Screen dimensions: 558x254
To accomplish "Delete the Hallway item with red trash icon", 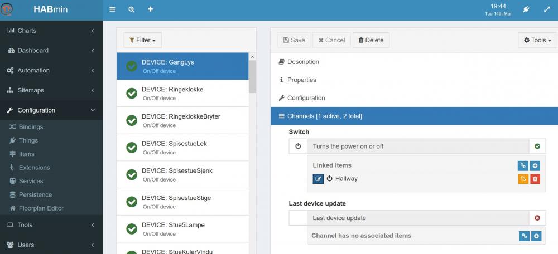I will point(535,179).
